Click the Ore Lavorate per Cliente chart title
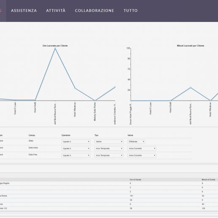Viewport: 218px width, 218px height. coord(55,46)
